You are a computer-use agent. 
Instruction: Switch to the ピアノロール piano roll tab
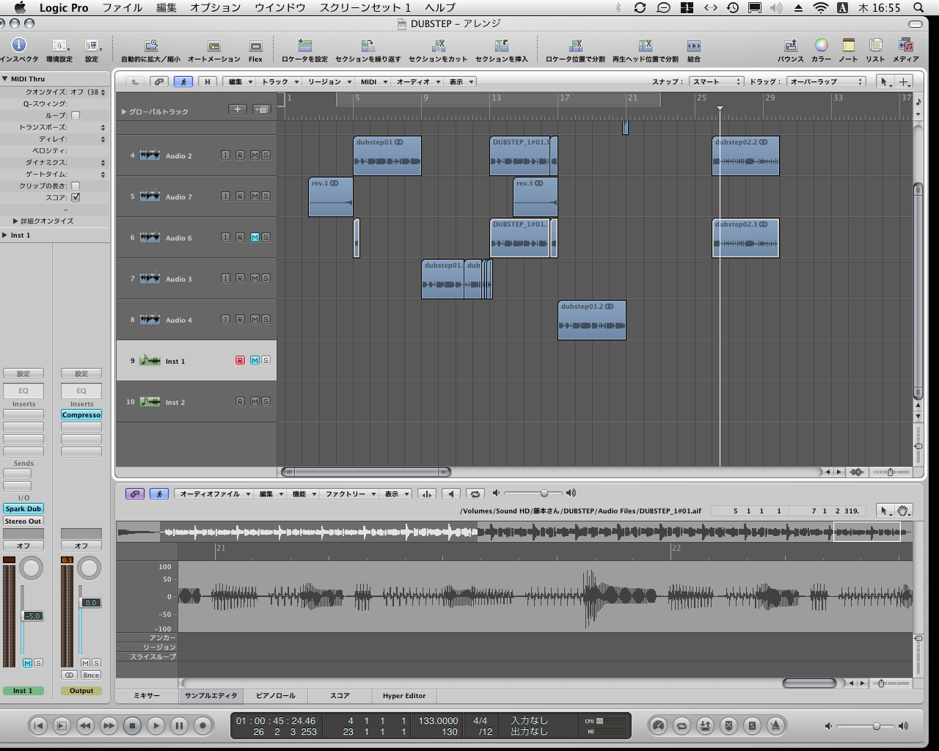pos(276,695)
